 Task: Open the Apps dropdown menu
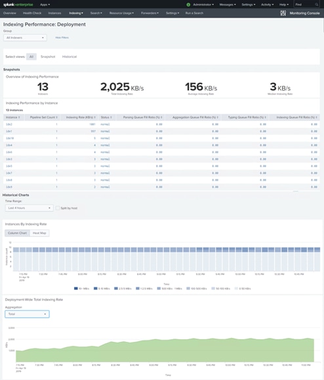click(45, 5)
